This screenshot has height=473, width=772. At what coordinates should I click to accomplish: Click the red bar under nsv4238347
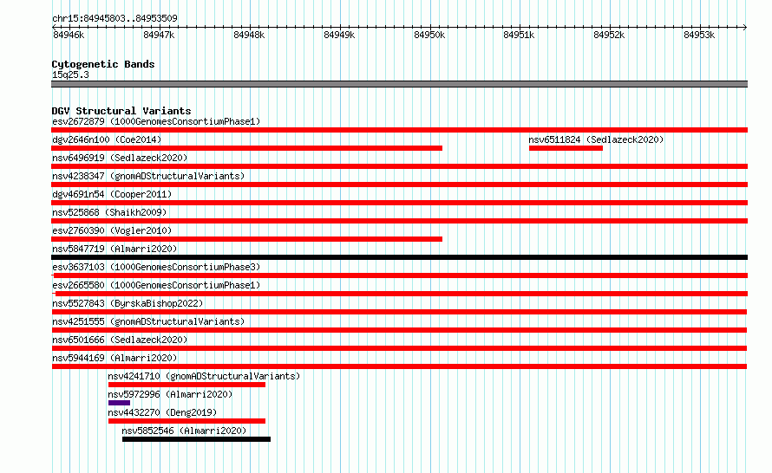pyautogui.click(x=399, y=185)
